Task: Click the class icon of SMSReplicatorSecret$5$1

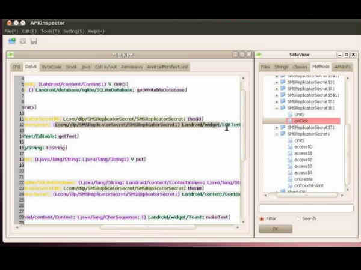Action: (283, 95)
